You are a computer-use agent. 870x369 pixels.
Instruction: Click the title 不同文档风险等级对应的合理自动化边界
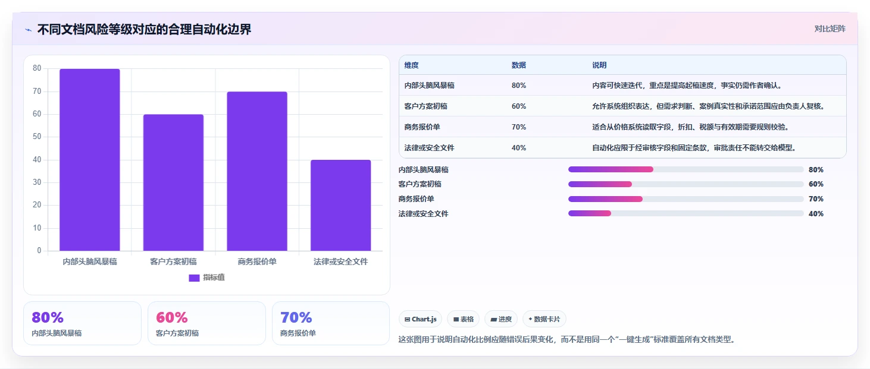(144, 29)
